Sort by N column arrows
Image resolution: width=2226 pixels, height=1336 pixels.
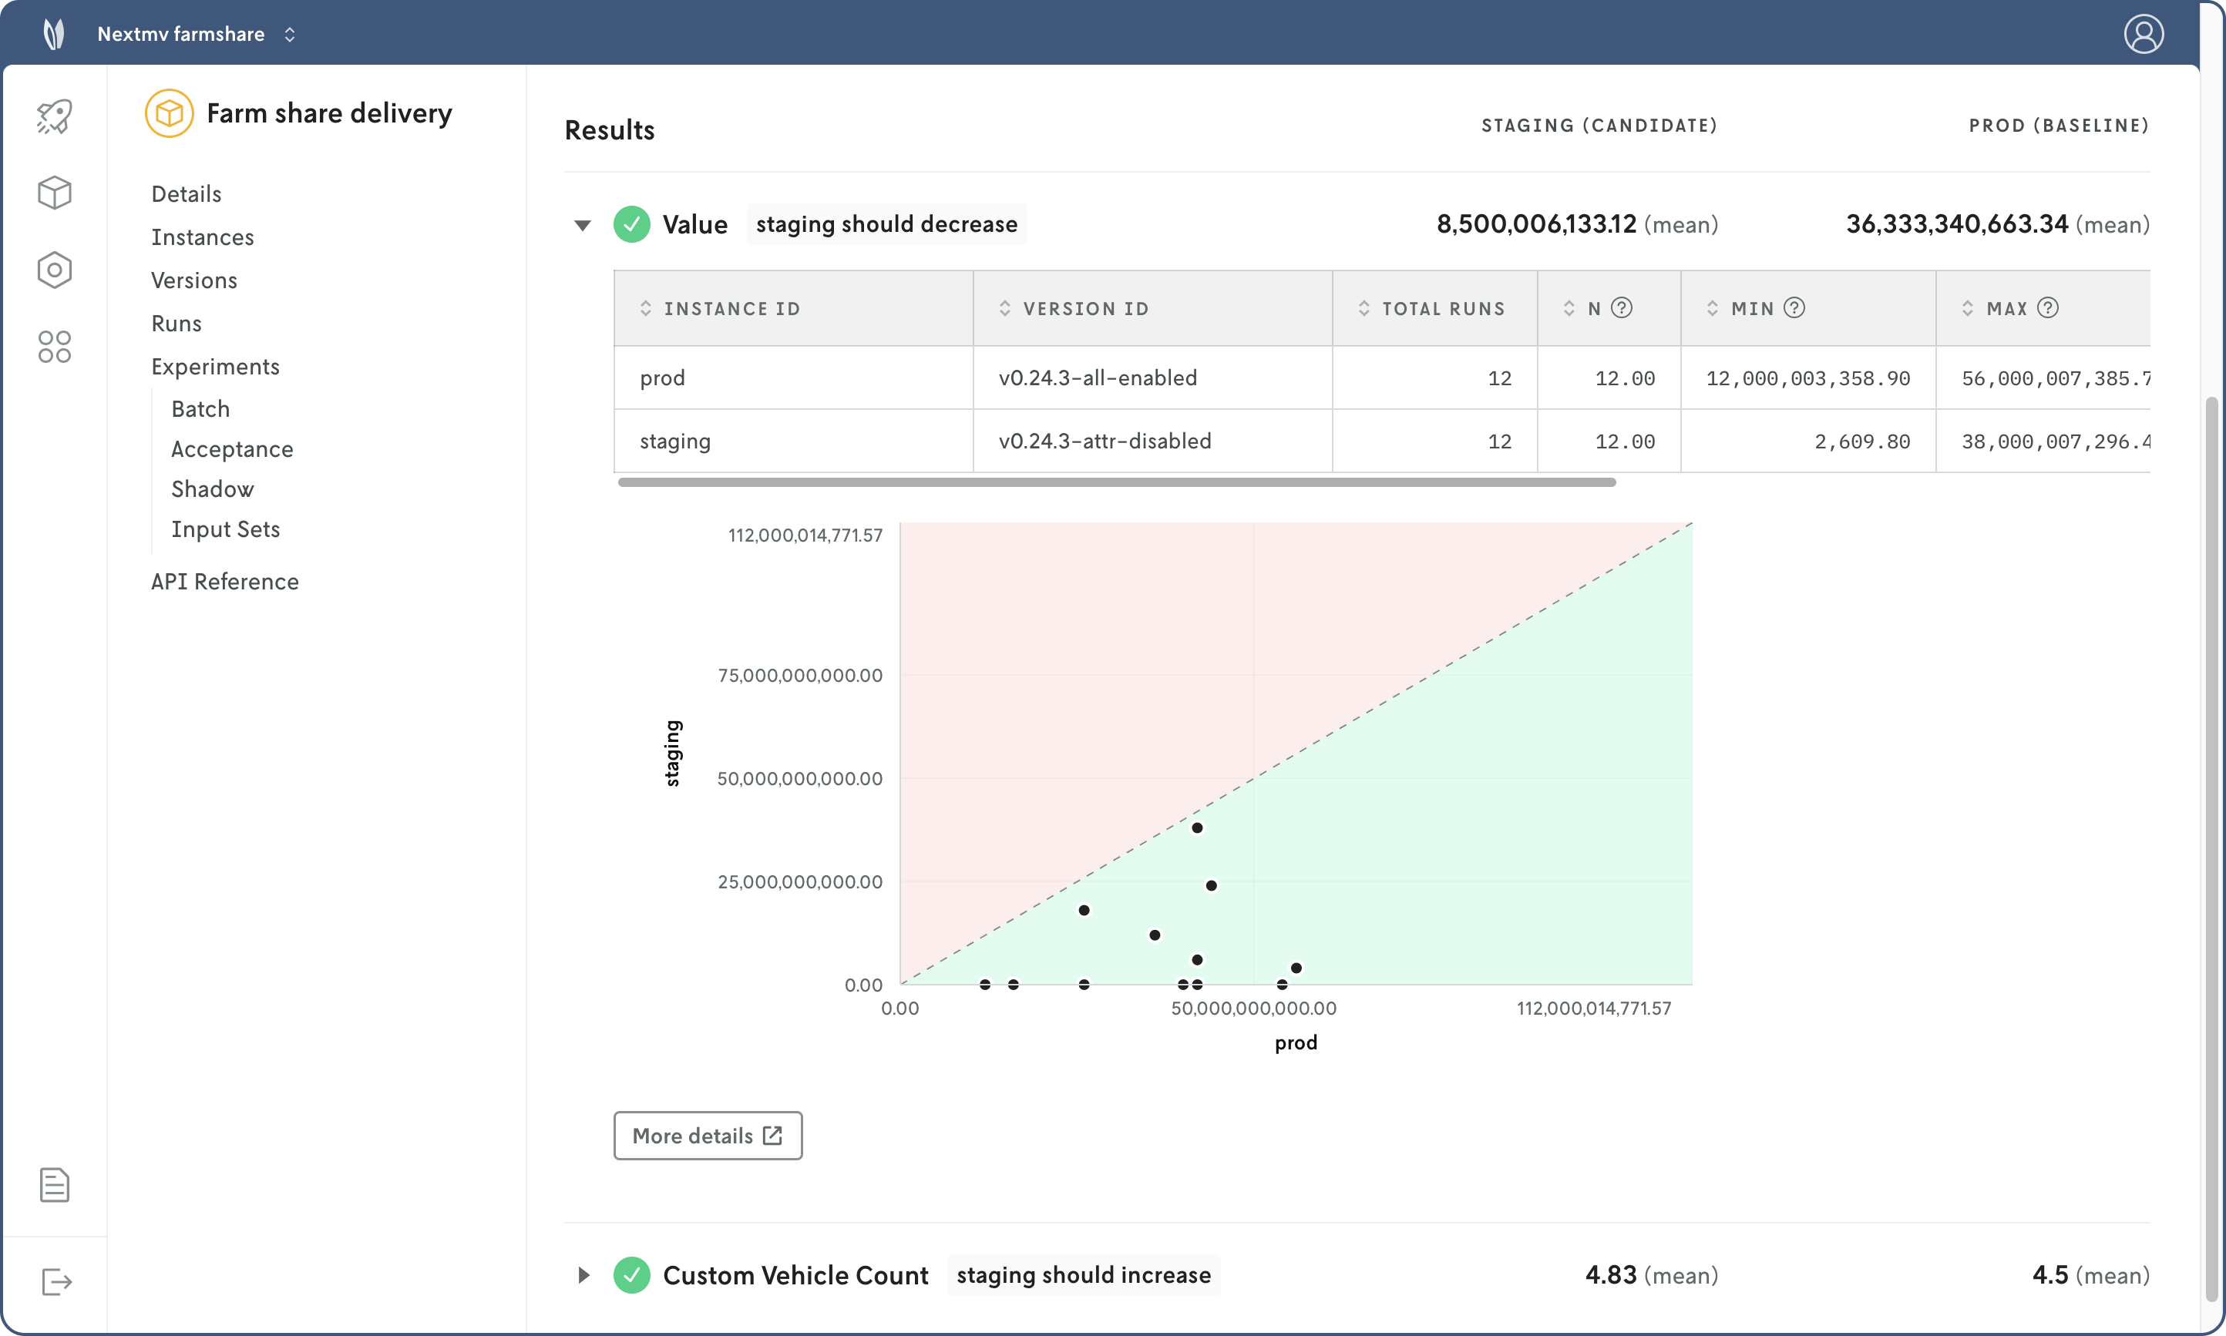point(1569,309)
